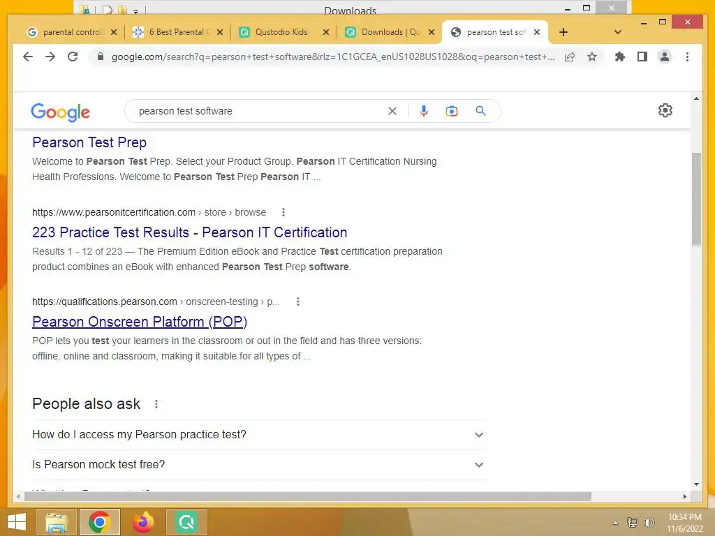Click Chrome icon in taskbar
715x536 pixels.
[99, 522]
